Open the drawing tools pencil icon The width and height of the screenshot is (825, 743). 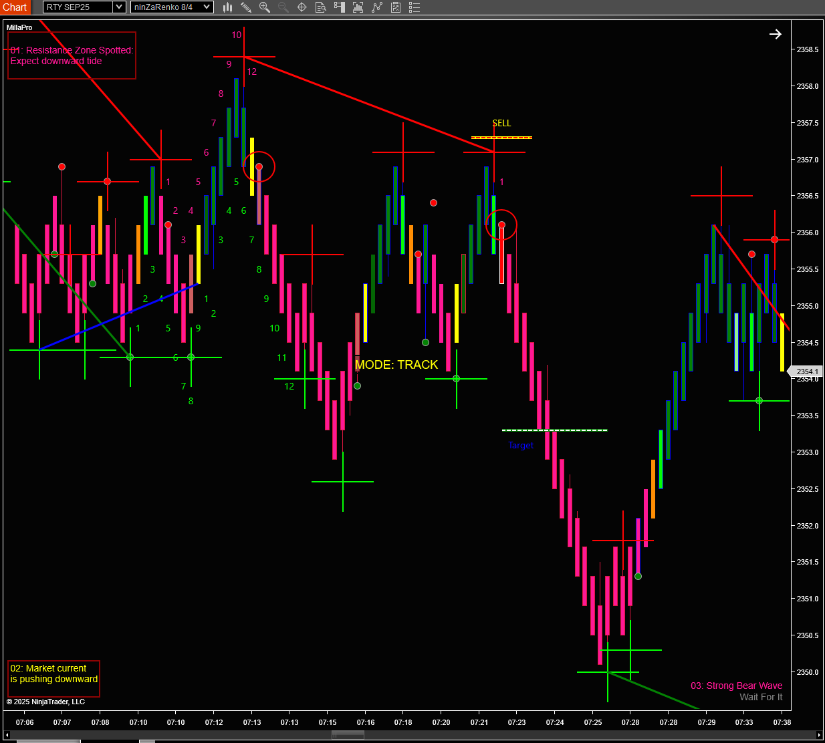[x=246, y=7]
